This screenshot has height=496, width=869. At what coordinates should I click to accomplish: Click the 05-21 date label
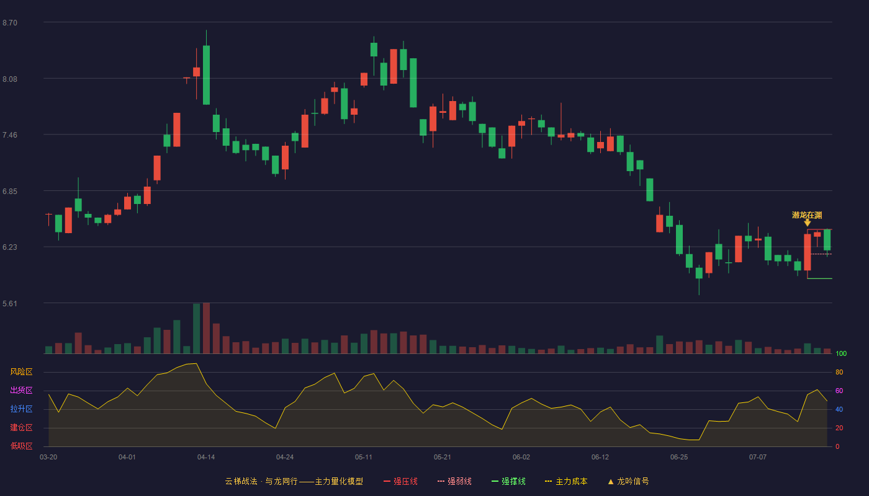pos(443,457)
